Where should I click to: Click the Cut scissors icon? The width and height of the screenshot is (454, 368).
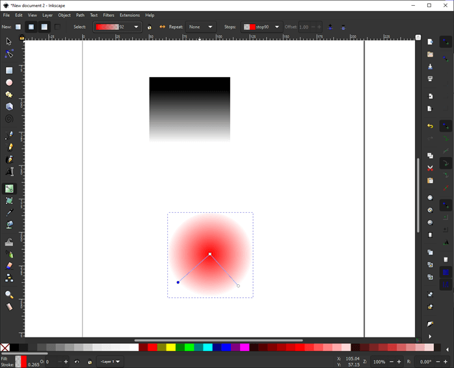point(430,168)
